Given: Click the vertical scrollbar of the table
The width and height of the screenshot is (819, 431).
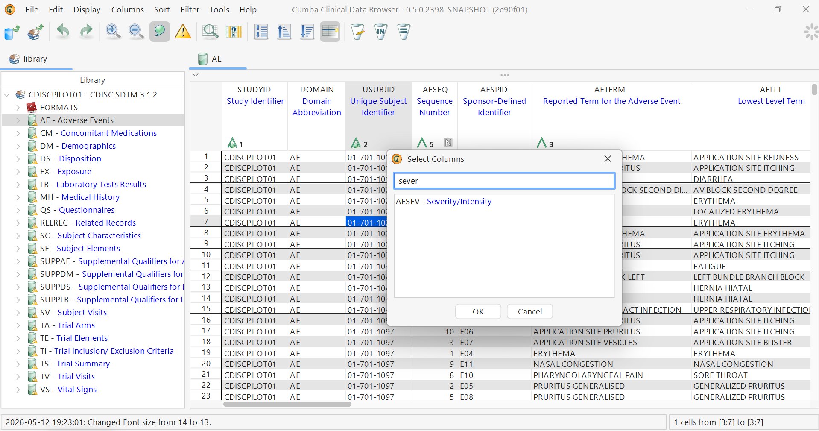Looking at the screenshot, I should pos(814,89).
